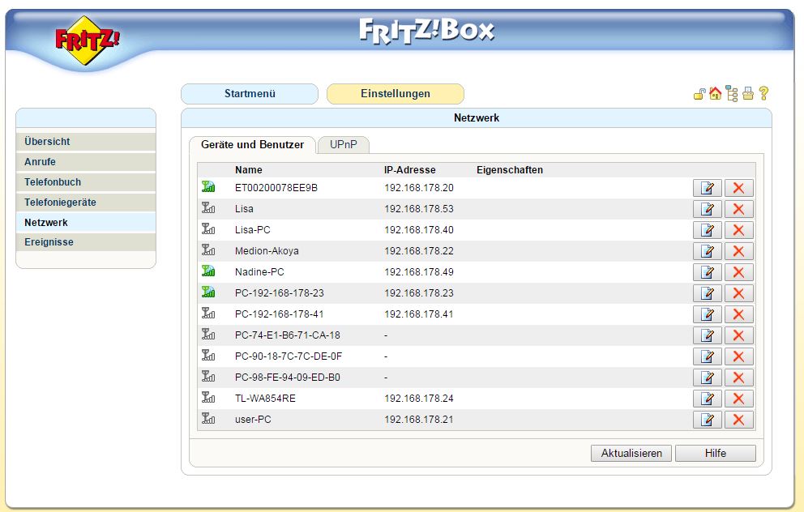Open Telefonbuch in the sidebar
Viewport: 804px width, 512px height.
[x=86, y=182]
